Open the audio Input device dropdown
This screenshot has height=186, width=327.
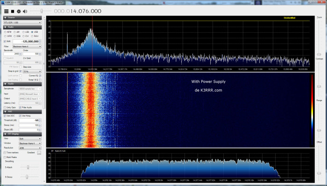tap(30, 94)
